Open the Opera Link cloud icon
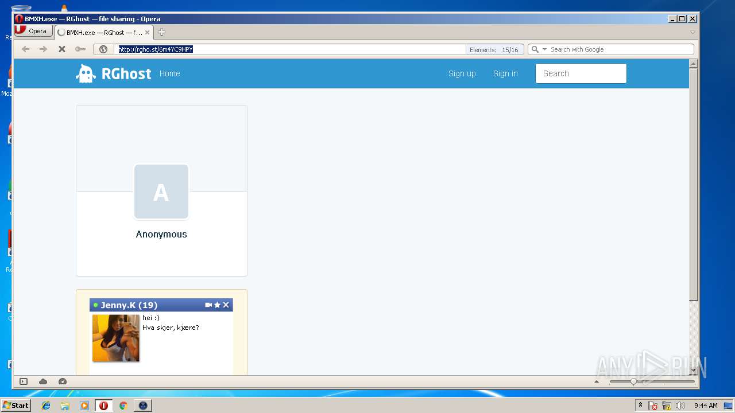Viewport: 735px width, 413px height. [x=43, y=381]
